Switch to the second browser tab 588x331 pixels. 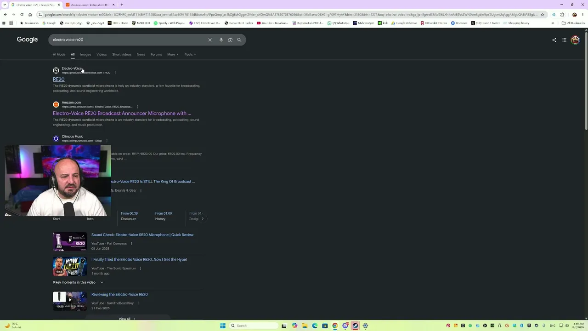(x=90, y=5)
